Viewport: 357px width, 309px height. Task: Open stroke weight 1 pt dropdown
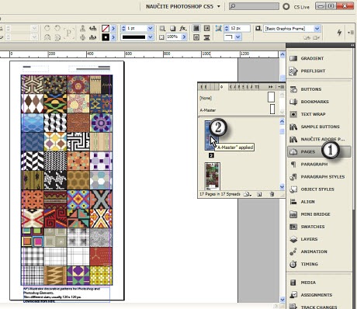(x=150, y=28)
